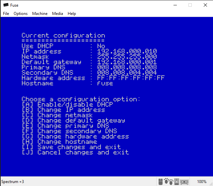Click the Change default gateway option
The height and width of the screenshot is (186, 213).
coord(73,121)
